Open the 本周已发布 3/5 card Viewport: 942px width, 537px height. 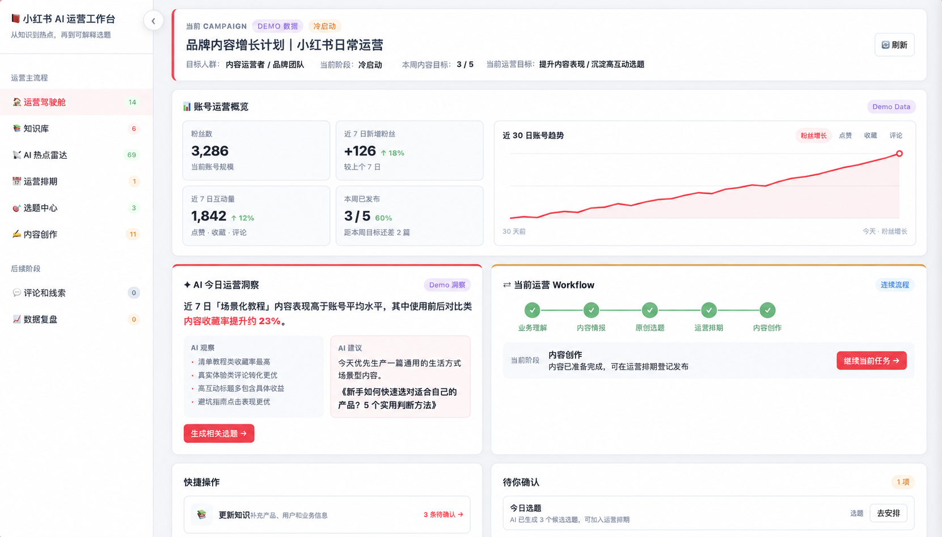tap(409, 215)
